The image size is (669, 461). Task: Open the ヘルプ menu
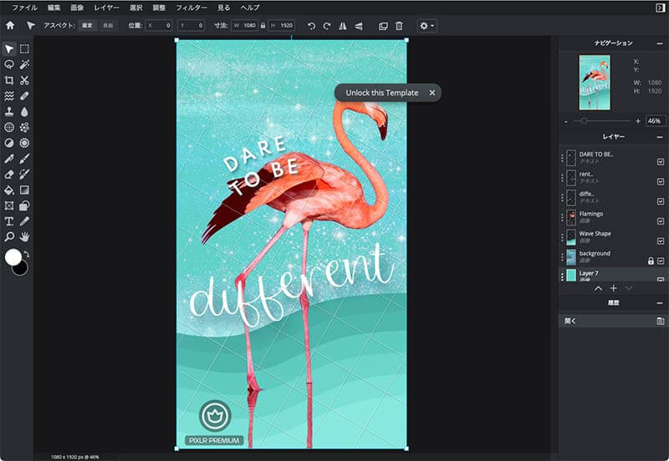point(250,8)
